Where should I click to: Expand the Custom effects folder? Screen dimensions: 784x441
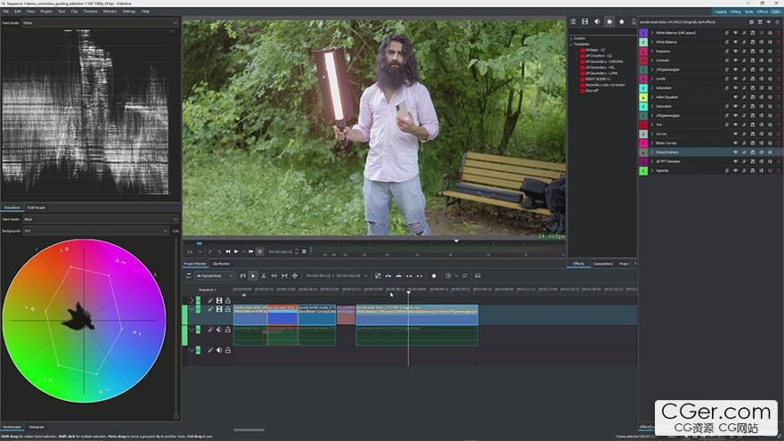[571, 38]
